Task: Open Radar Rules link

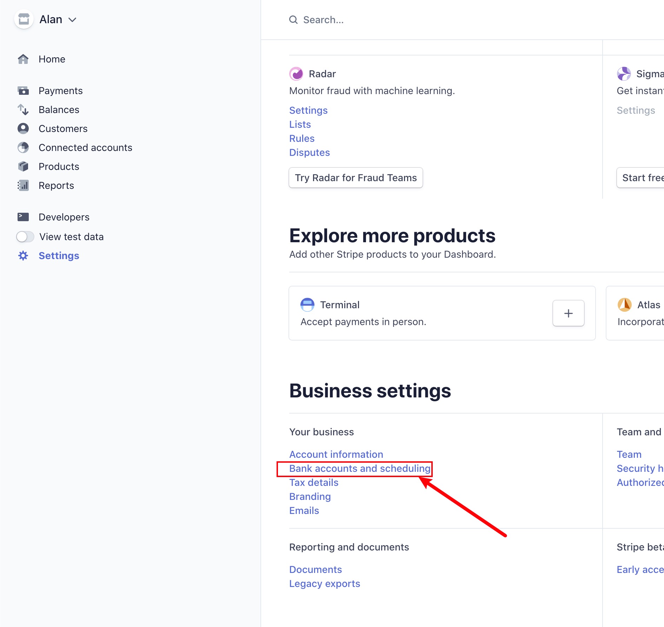Action: click(x=302, y=138)
